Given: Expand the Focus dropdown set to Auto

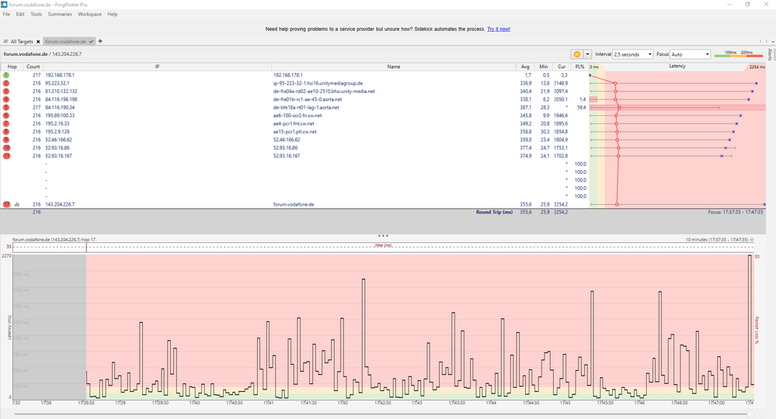Looking at the screenshot, I should (x=691, y=54).
